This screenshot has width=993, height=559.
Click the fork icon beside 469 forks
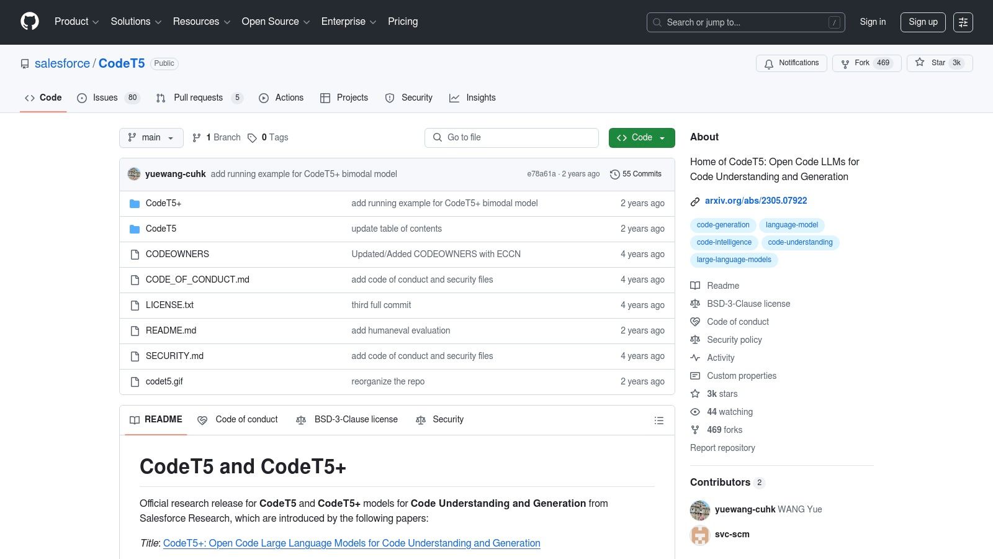pyautogui.click(x=695, y=430)
